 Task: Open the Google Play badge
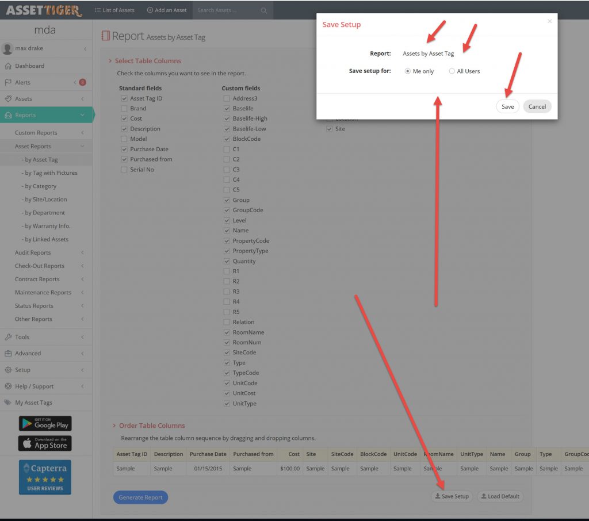pos(45,423)
